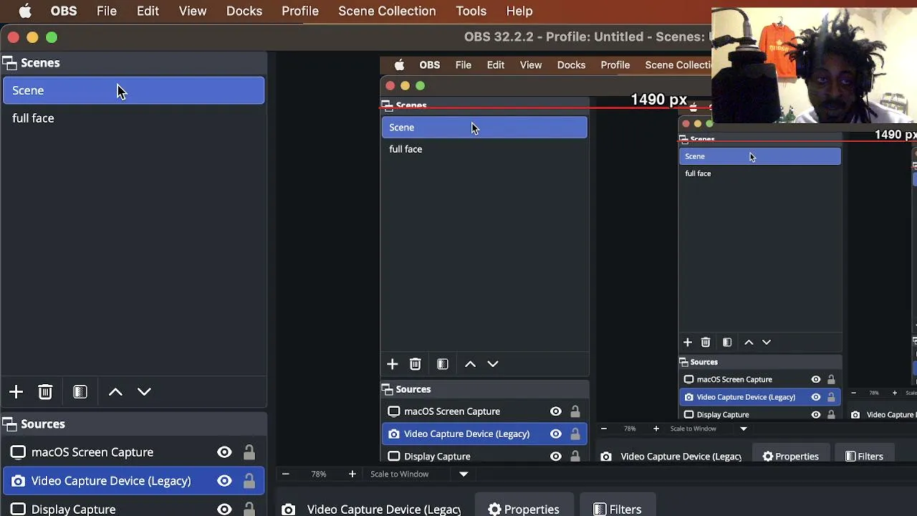This screenshot has width=917, height=516.
Task: Click the dock icon beside the main Scenes title
Action: click(x=9, y=63)
